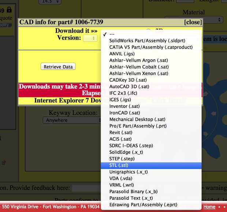227x212 pixels.
Task: Choose Unigraphics (.x_t) format
Action: 151,172
